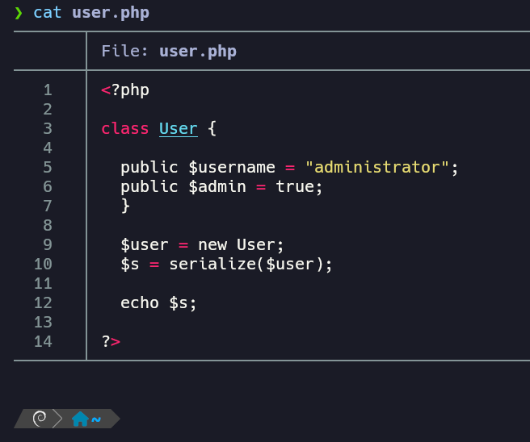Click the blue home folder icon
Image resolution: width=530 pixels, height=442 pixels.
point(79,419)
